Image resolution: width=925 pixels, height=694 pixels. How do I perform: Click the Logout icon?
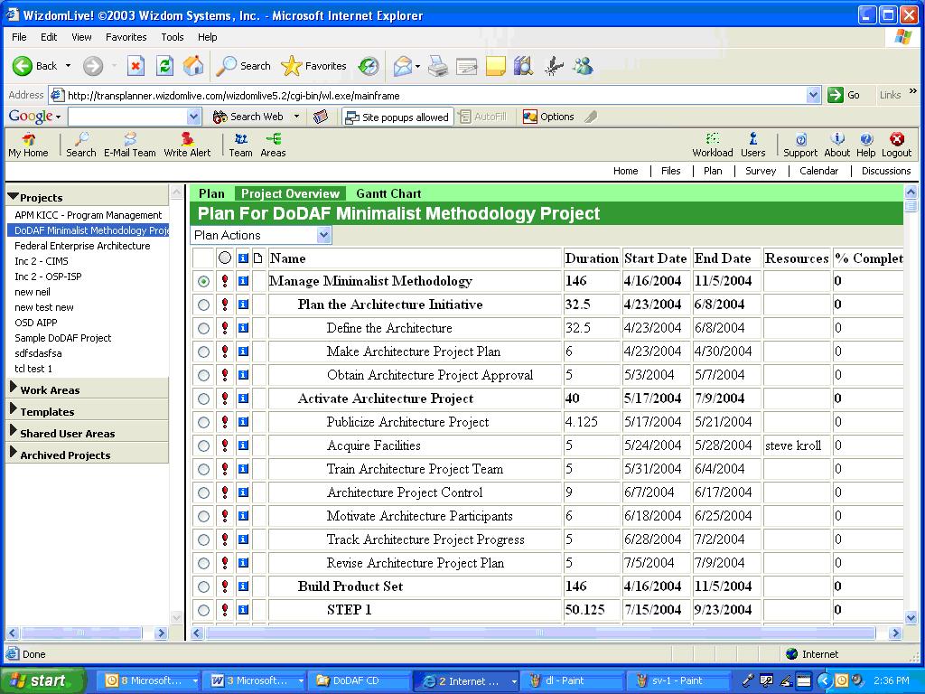tap(896, 145)
